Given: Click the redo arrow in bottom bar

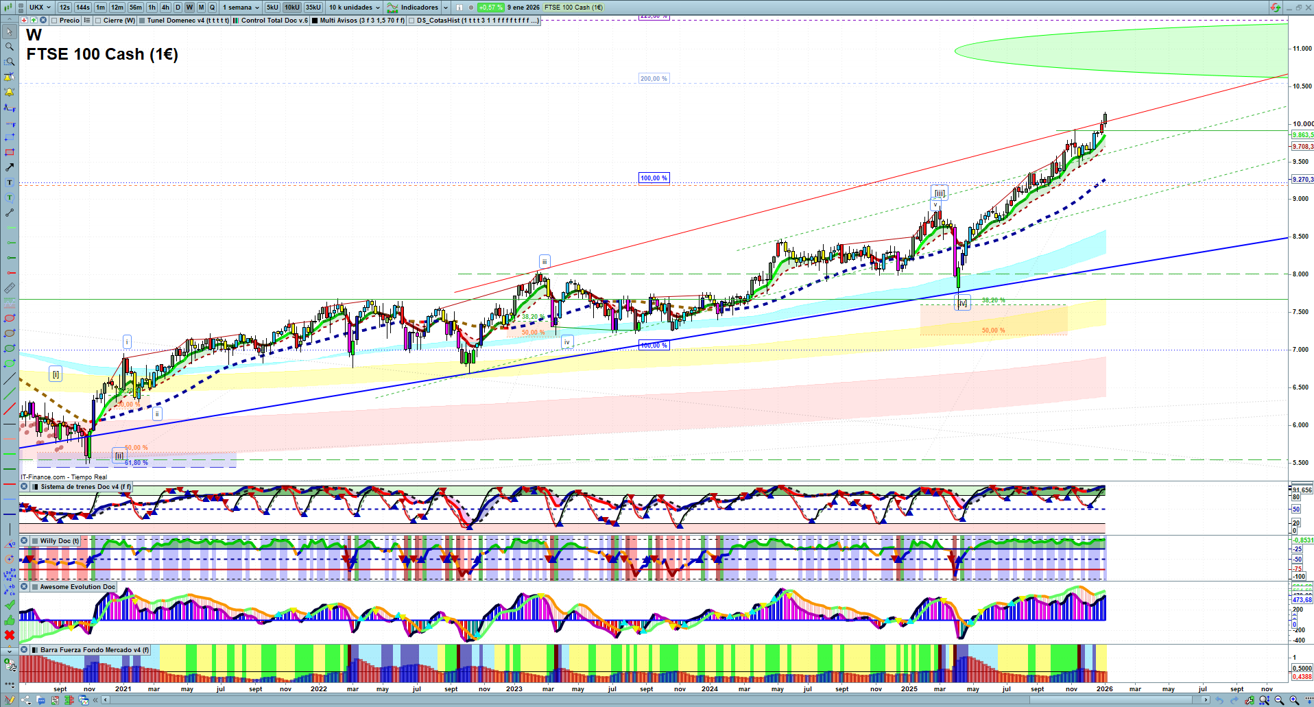Looking at the screenshot, I should 1234,700.
